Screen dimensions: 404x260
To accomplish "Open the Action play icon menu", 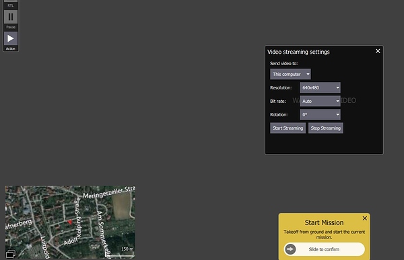I will pyautogui.click(x=11, y=38).
